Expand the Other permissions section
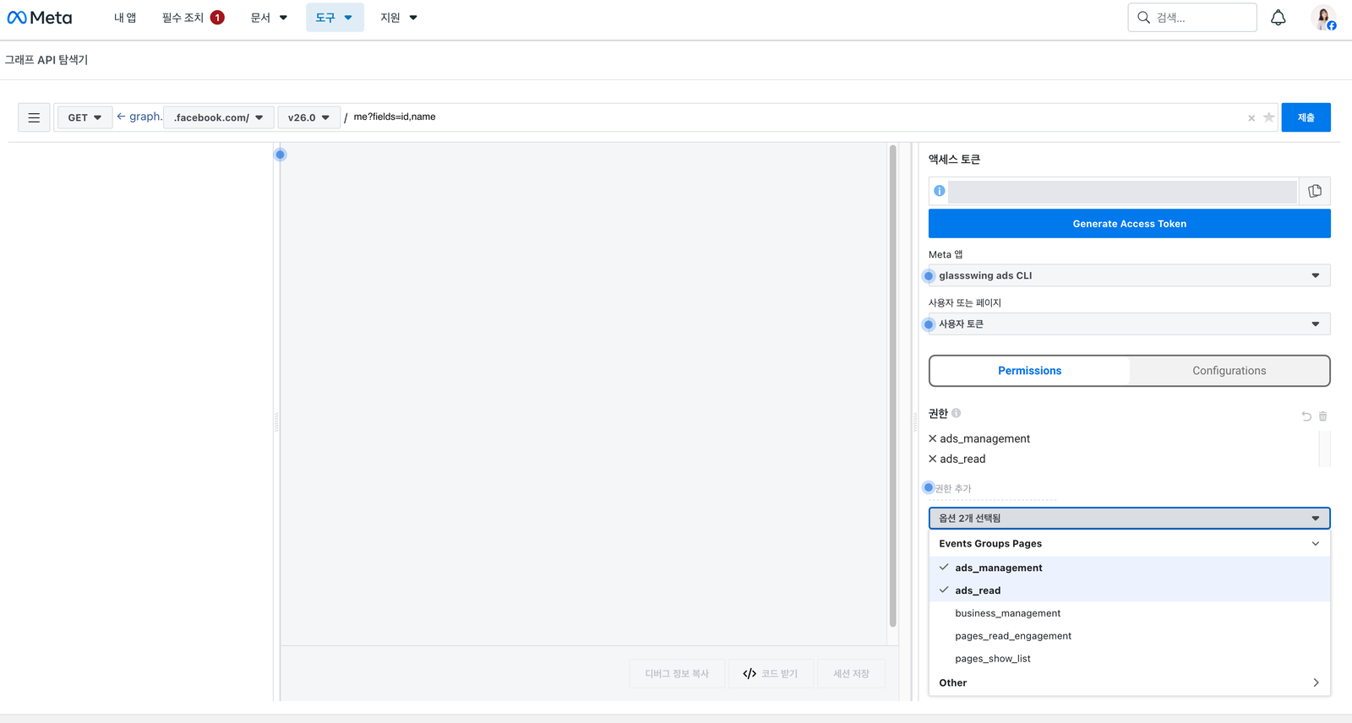Screen dimensions: 1352x723 (1130, 682)
